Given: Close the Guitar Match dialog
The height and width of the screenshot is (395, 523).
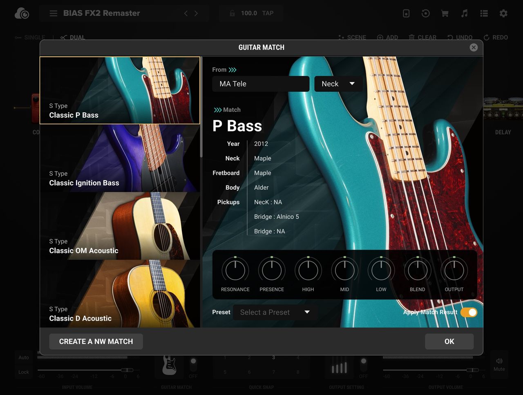Looking at the screenshot, I should (x=474, y=47).
